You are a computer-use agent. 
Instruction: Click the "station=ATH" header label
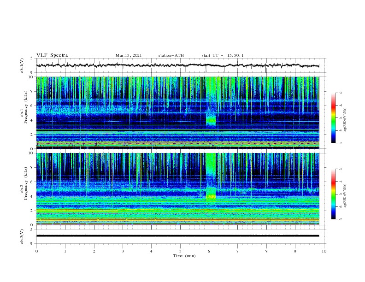click(171, 55)
